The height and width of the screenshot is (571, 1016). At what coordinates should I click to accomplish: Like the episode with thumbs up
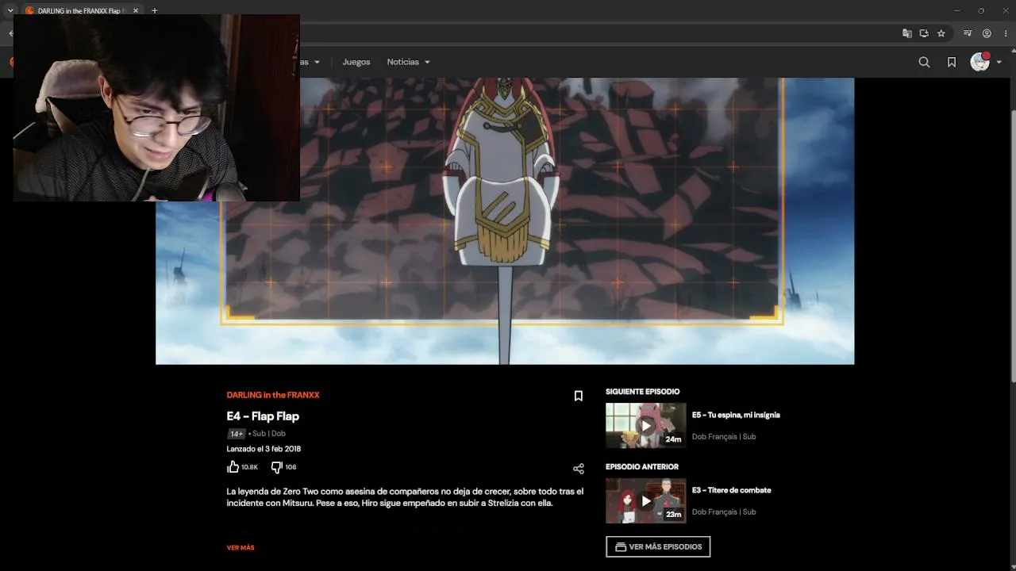click(x=233, y=467)
